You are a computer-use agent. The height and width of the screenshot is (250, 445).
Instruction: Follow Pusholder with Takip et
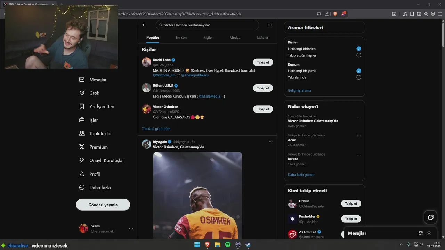click(351, 219)
